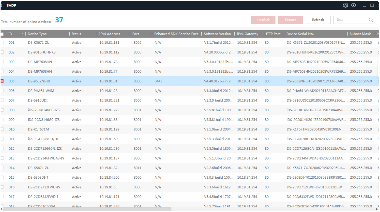380x212 pixels.
Task: Select device type DS-2CD2712FWD-IS
Action: 44,187
